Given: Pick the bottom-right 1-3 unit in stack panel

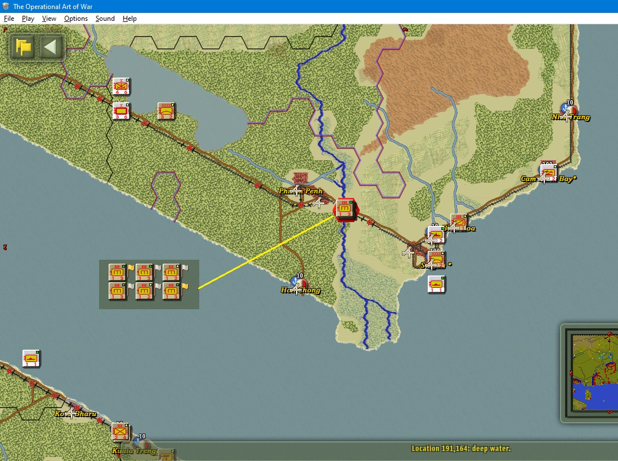Looking at the screenshot, I should (172, 291).
